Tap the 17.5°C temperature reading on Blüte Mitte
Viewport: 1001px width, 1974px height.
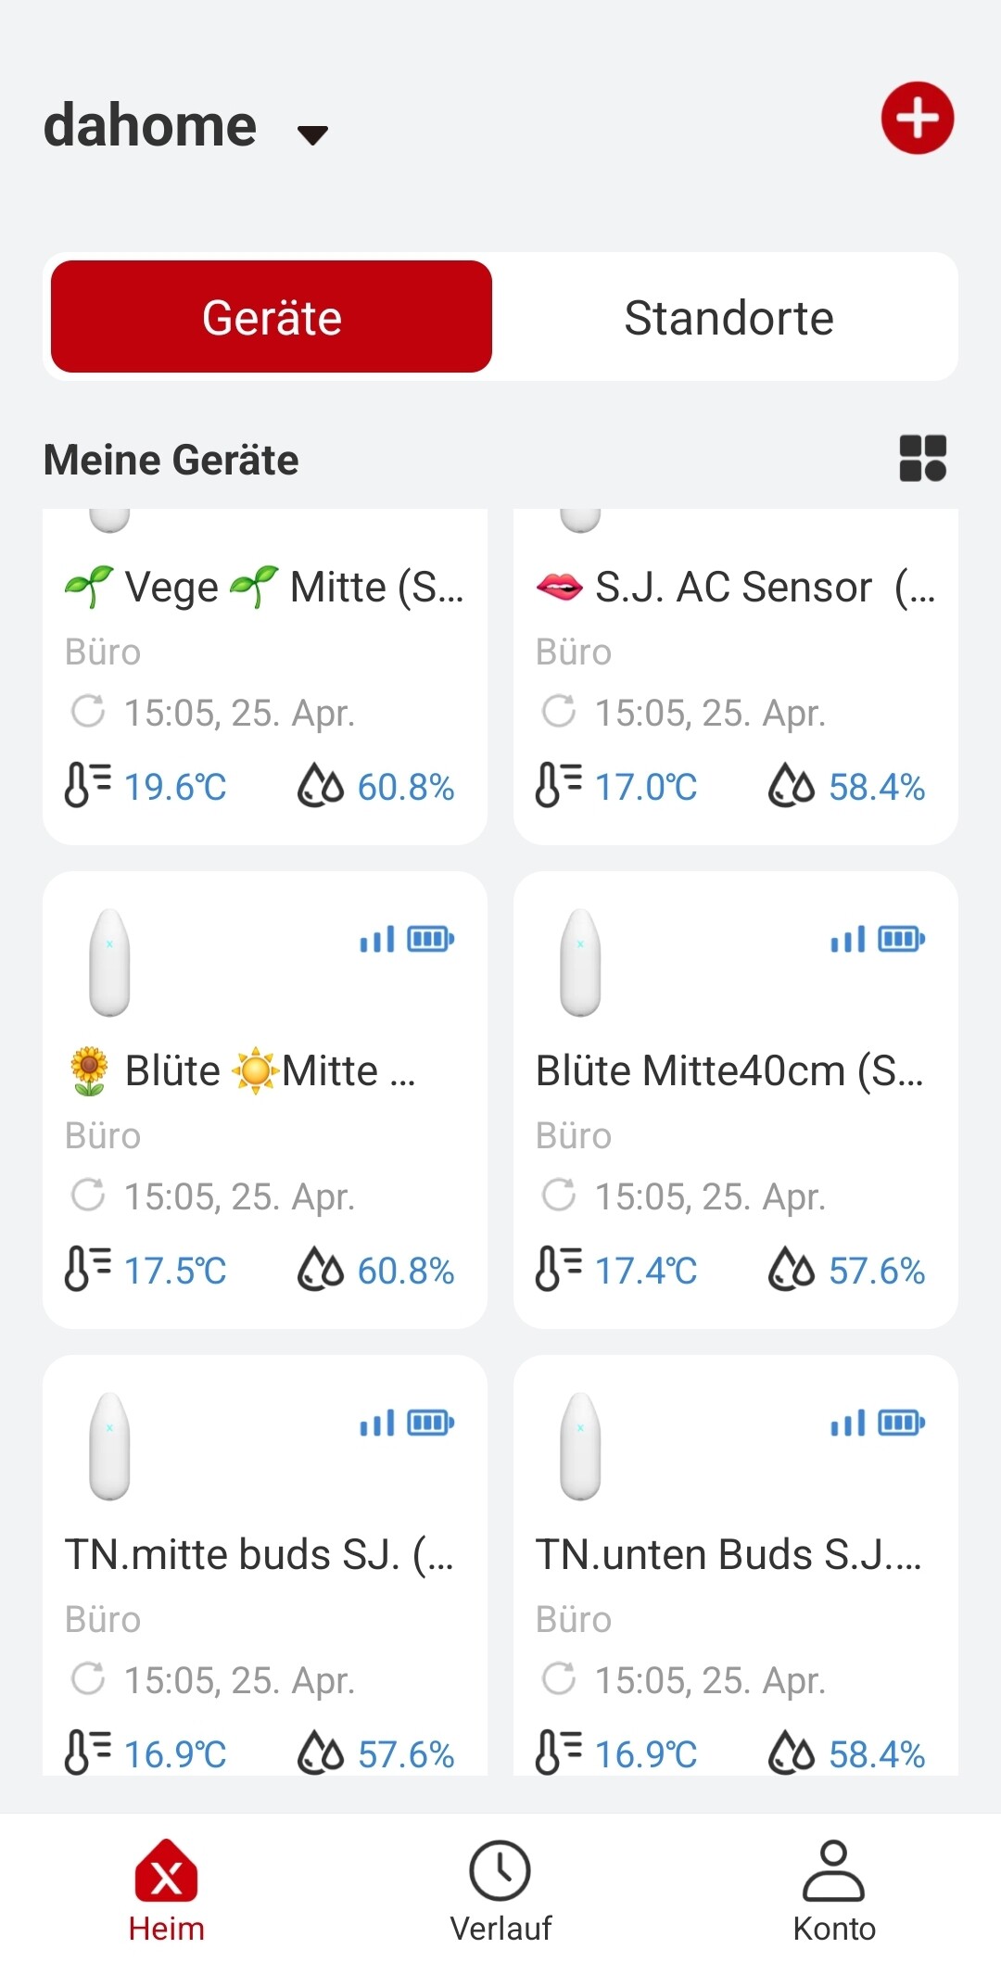(x=175, y=1271)
